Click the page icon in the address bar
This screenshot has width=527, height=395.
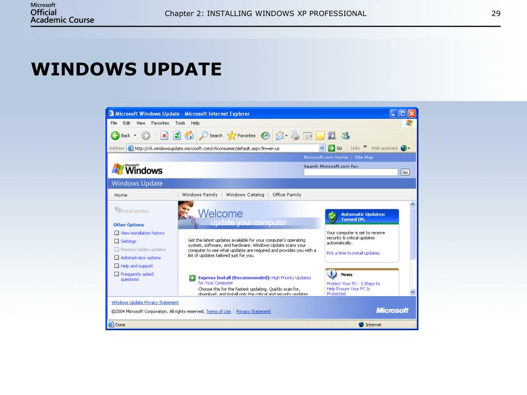point(130,148)
